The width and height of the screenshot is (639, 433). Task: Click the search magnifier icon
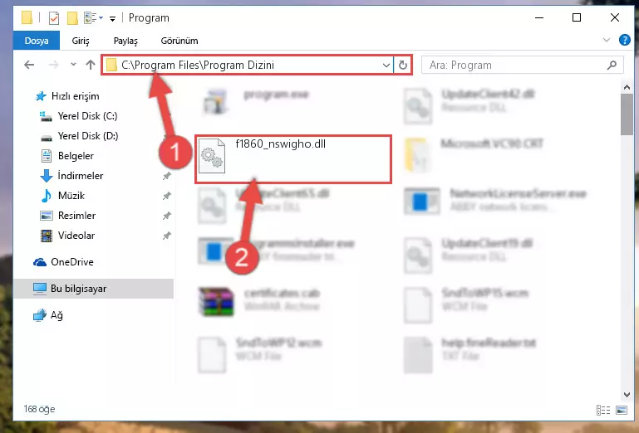(x=612, y=65)
